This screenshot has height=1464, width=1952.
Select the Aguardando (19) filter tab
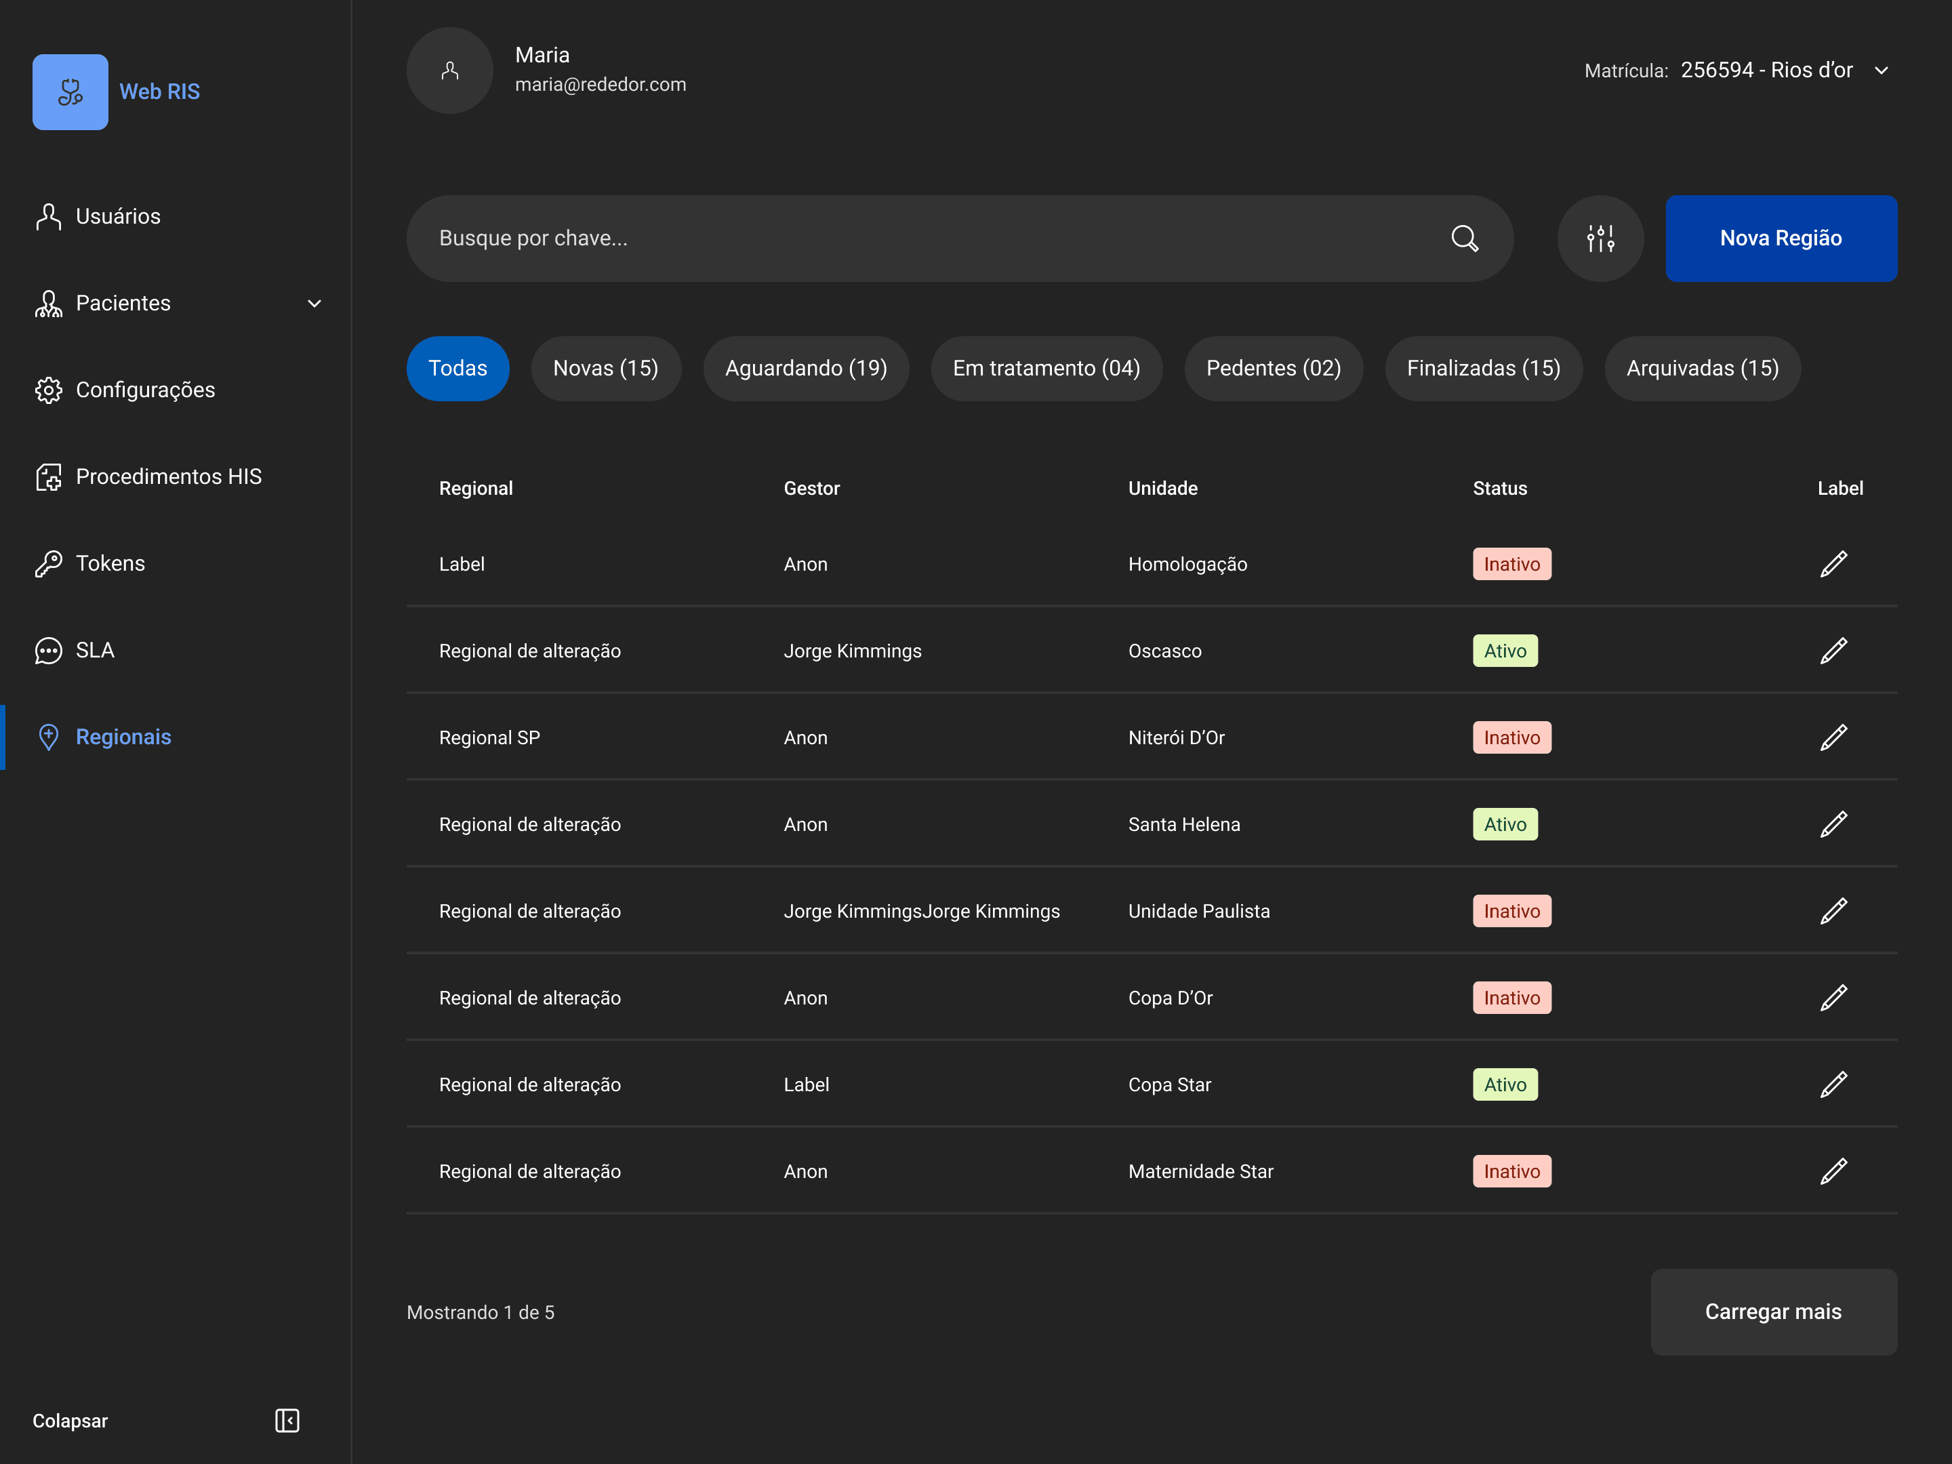[806, 368]
